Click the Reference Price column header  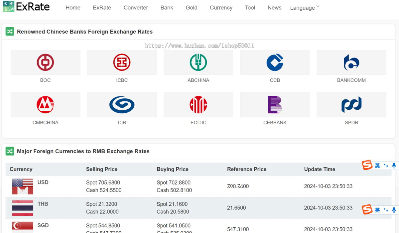pyautogui.click(x=247, y=169)
